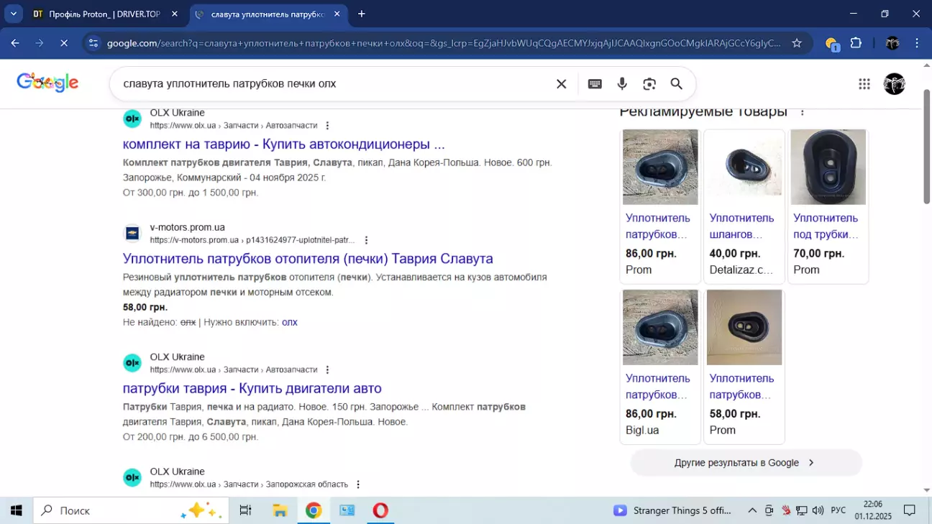Open Google Lens image search
Viewport: 932px width, 524px height.
pyautogui.click(x=649, y=84)
